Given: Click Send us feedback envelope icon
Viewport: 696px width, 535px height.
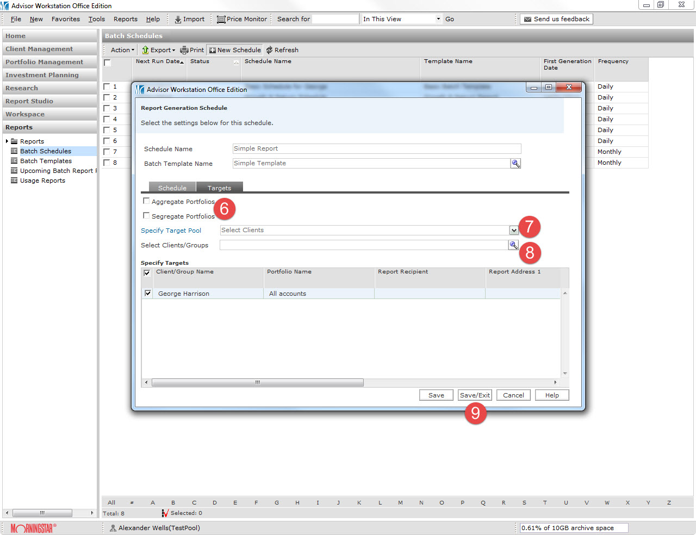Looking at the screenshot, I should tap(527, 20).
